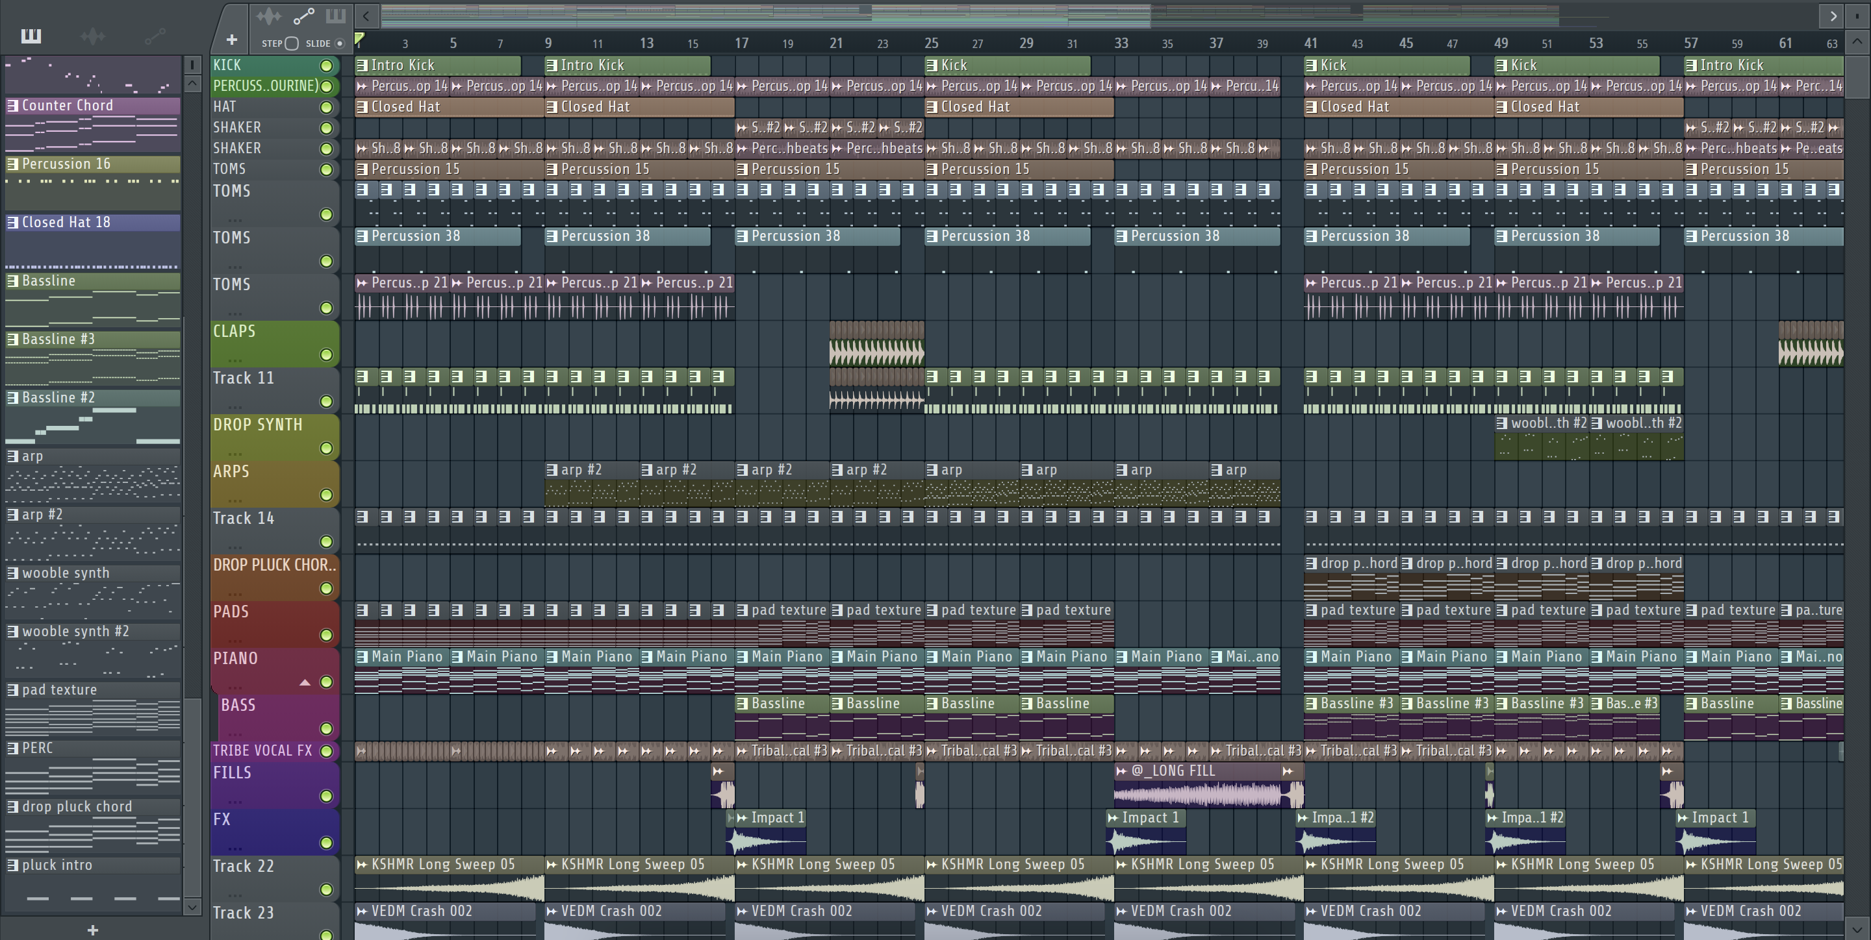Collapse the PIANO track group arrow

point(305,682)
